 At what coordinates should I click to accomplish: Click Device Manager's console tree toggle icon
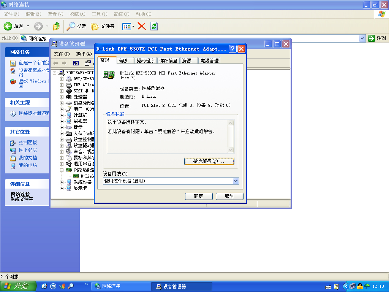(x=76, y=63)
